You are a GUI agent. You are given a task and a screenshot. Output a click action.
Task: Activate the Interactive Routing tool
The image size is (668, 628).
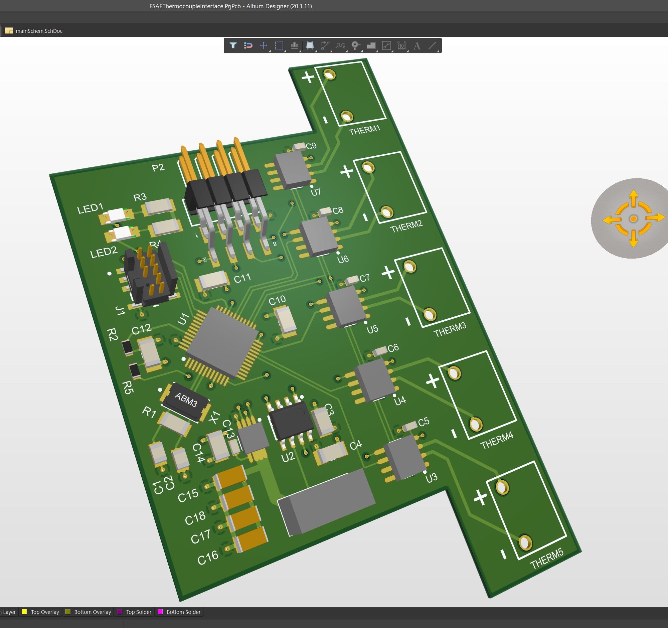click(325, 45)
